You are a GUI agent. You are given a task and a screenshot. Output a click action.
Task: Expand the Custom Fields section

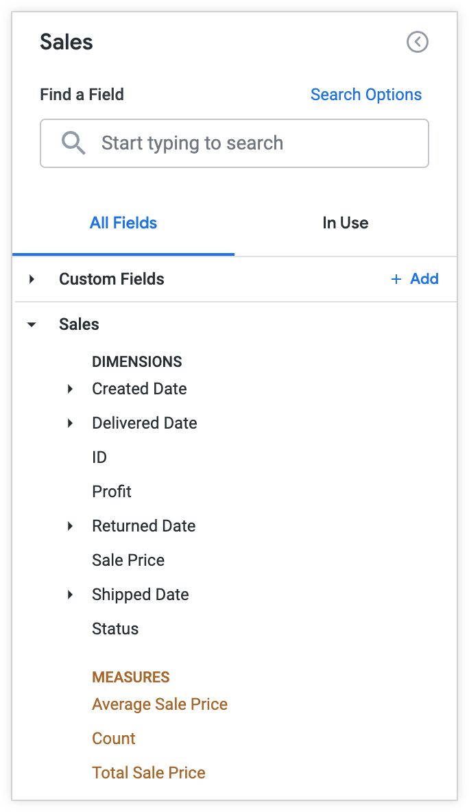[31, 278]
